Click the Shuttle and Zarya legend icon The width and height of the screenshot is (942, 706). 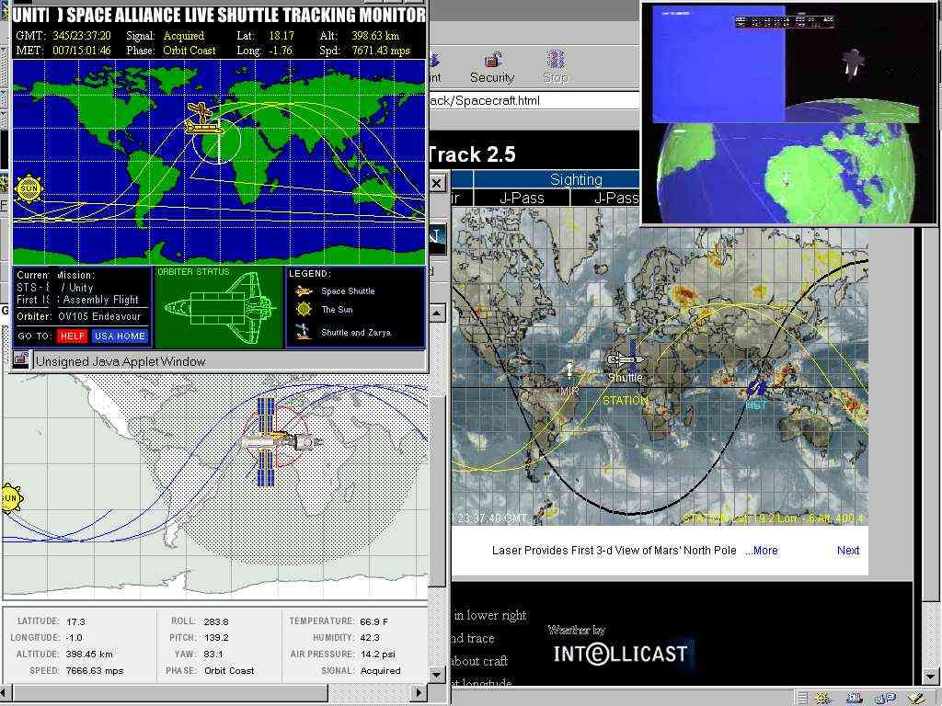[304, 331]
